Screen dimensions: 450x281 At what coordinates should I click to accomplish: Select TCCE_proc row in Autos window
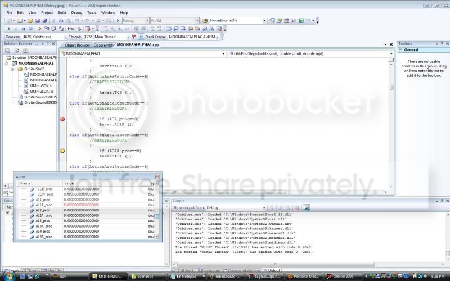[85, 189]
